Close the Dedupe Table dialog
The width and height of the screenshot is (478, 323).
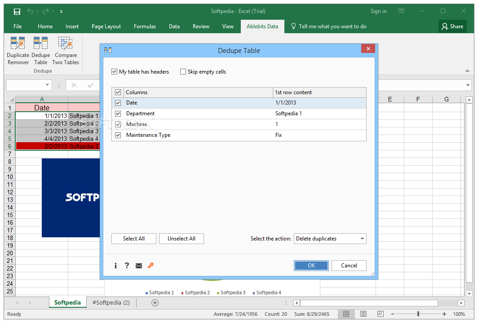pyautogui.click(x=368, y=49)
